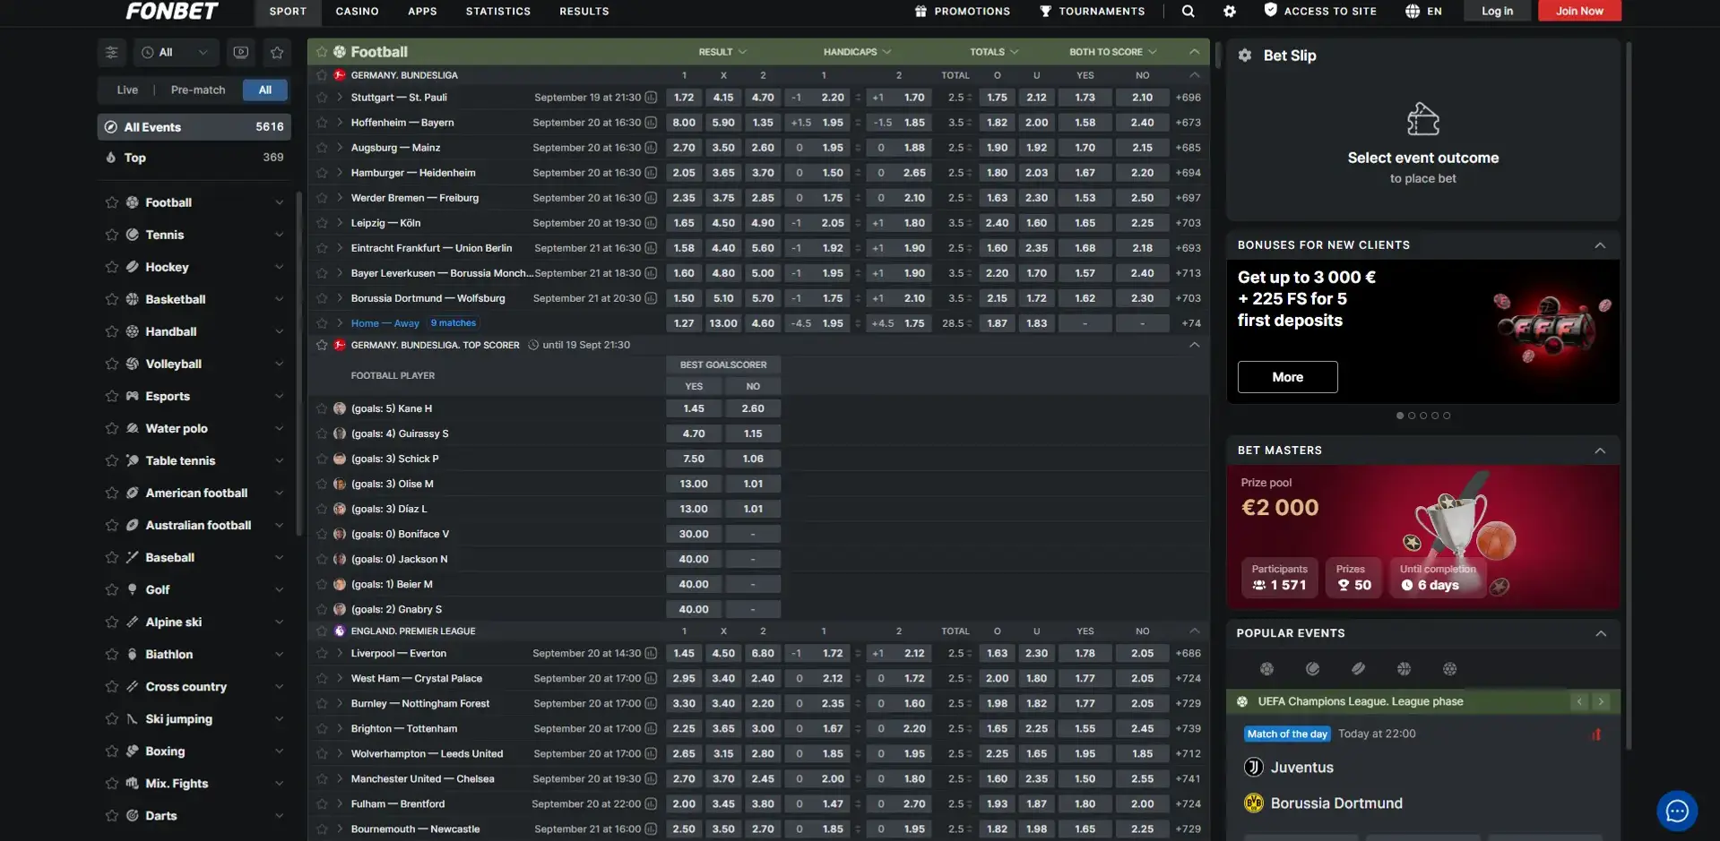Screen dimensions: 1720x841
Task: Click the Borussia Dortmund club badge
Action: pos(1254,803)
